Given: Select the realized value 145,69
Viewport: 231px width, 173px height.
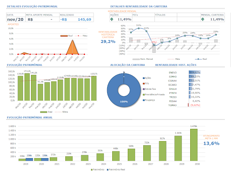Looking at the screenshot, I should click(84, 19).
